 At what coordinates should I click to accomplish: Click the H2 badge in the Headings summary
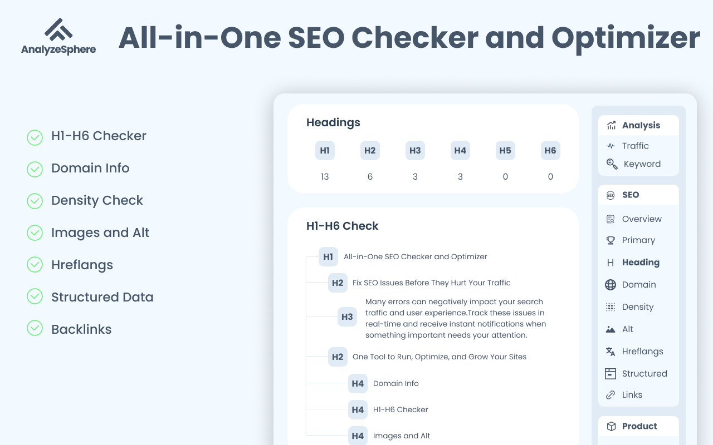coord(370,150)
